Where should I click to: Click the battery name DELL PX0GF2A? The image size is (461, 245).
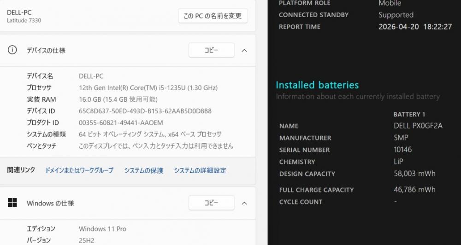tap(418, 126)
